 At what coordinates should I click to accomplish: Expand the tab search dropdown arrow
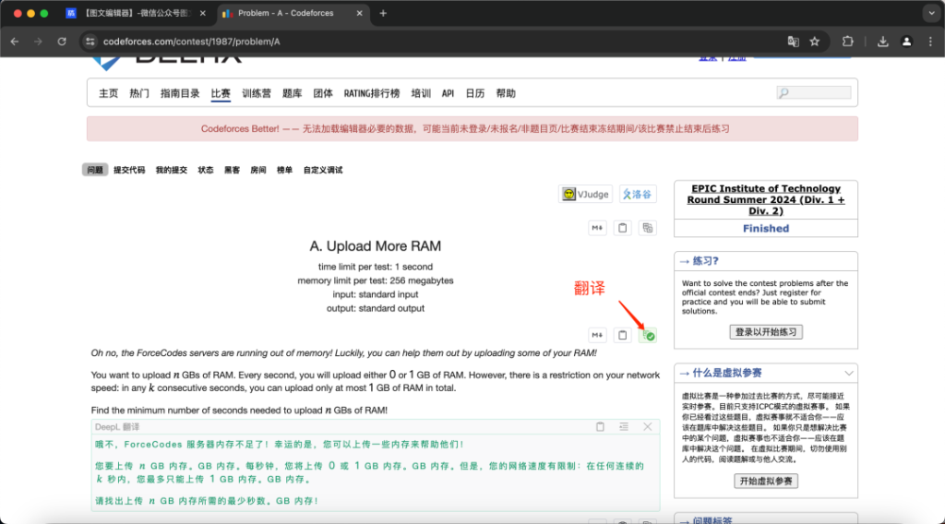(932, 13)
